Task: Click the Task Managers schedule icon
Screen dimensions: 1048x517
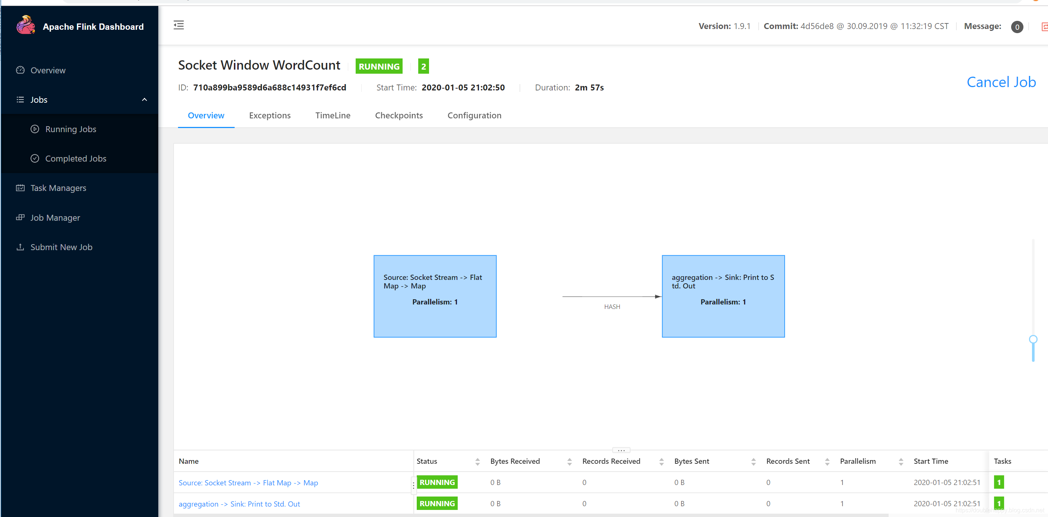Action: click(20, 188)
